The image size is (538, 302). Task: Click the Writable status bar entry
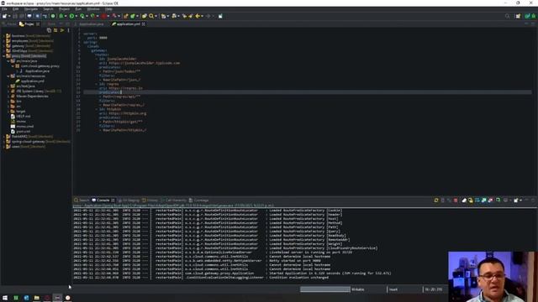coord(358,289)
